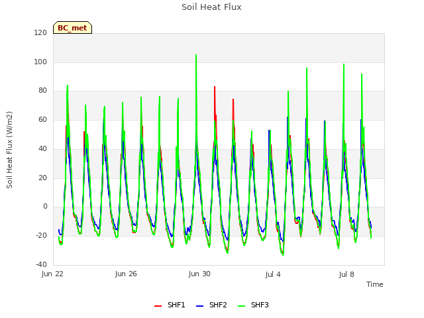Click the -20 y-axis tick label

tap(41, 236)
